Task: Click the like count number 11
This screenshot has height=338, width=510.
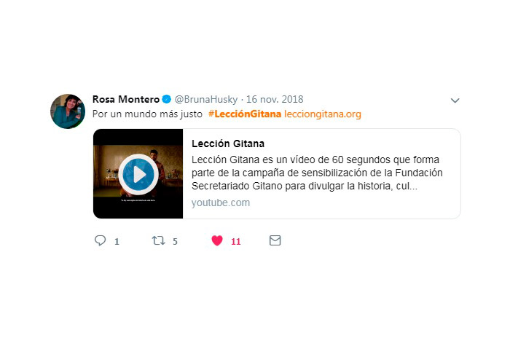Action: (x=236, y=241)
